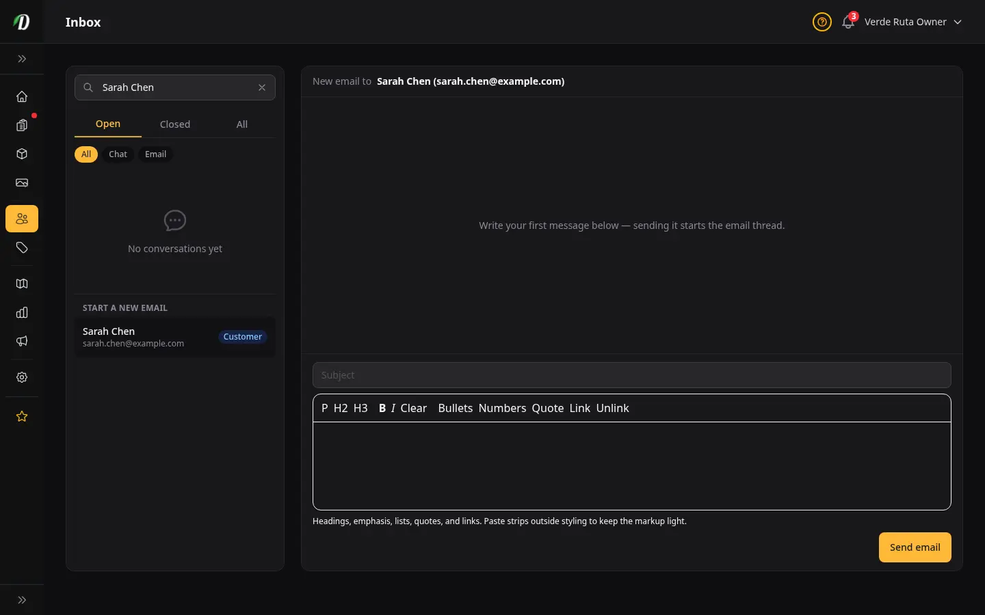This screenshot has height=615, width=985.
Task: Insert a Bullets list
Action: click(x=456, y=408)
